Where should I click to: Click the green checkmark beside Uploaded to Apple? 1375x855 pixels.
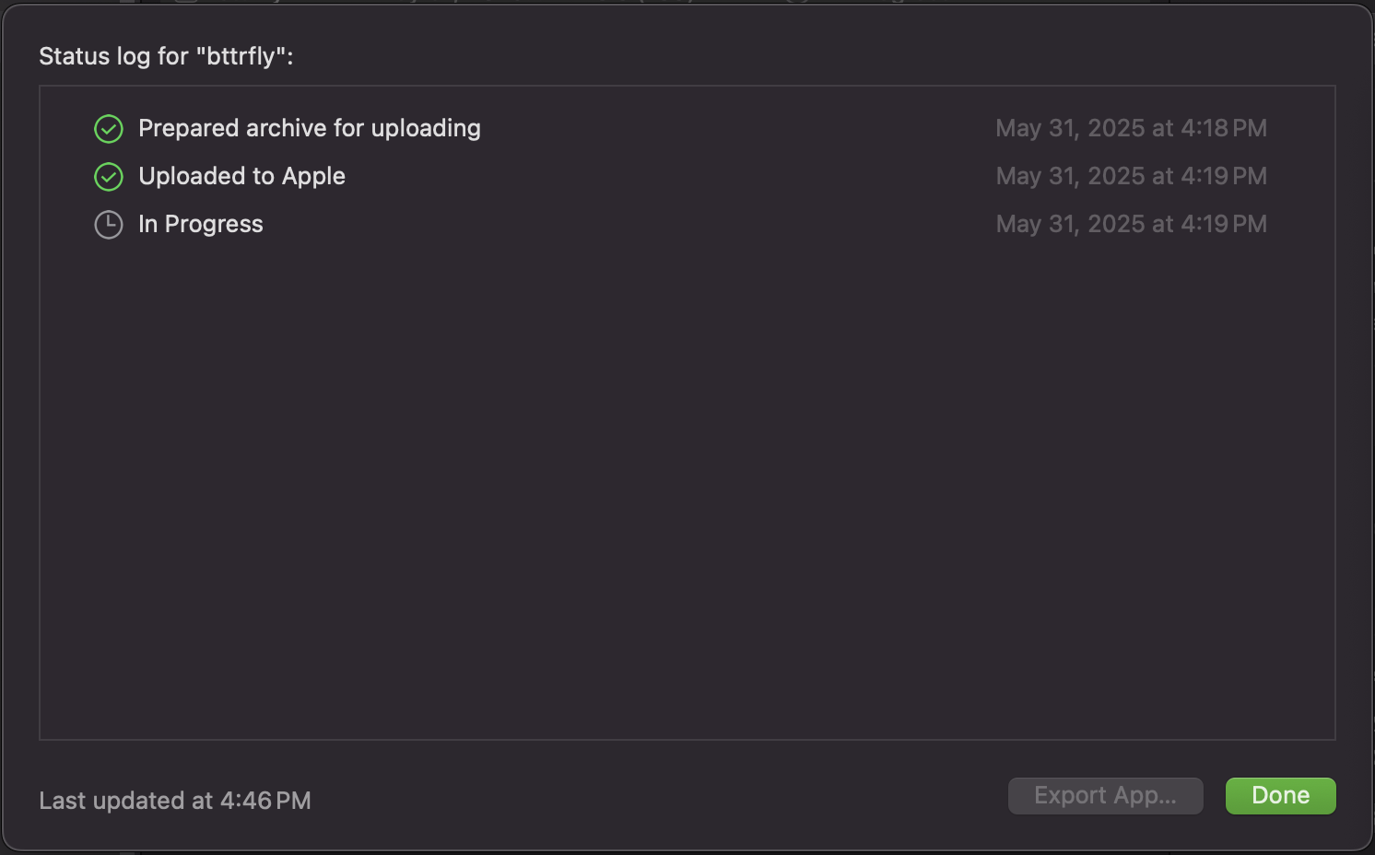109,177
